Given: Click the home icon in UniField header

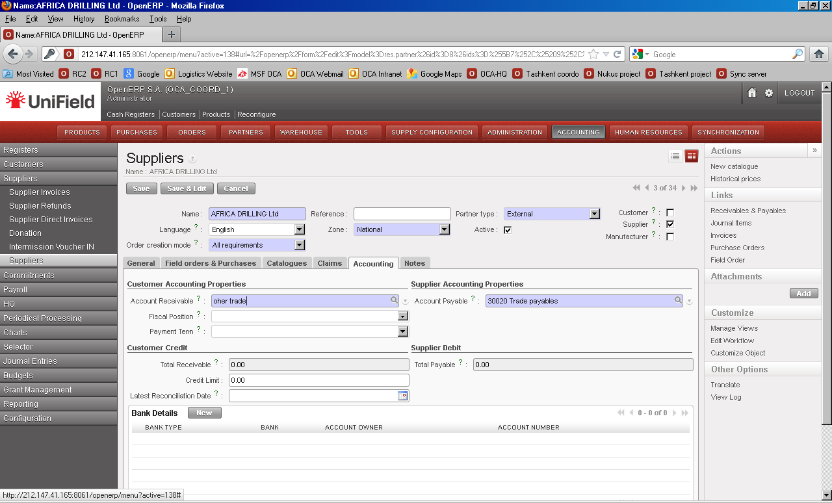Looking at the screenshot, I should coord(752,93).
